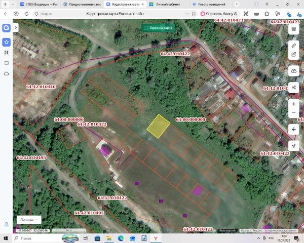This screenshot has height=243, width=304.
Task: Open the three-dots page options in address bar
Action: point(187,14)
